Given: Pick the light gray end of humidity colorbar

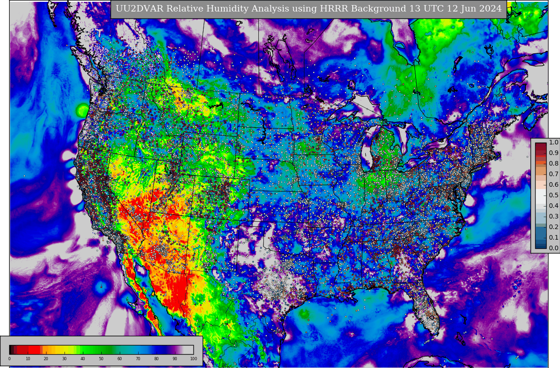Looking at the screenshot, I should pos(188,350).
